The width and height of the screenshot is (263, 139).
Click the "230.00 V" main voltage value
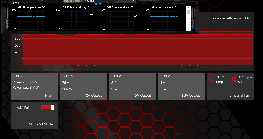(20, 76)
